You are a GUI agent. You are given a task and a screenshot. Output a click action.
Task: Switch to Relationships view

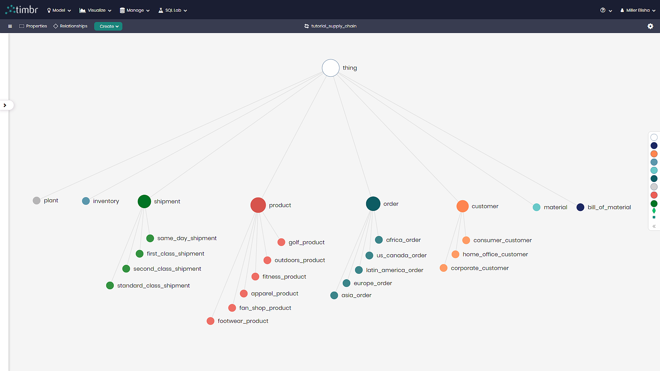click(x=70, y=26)
